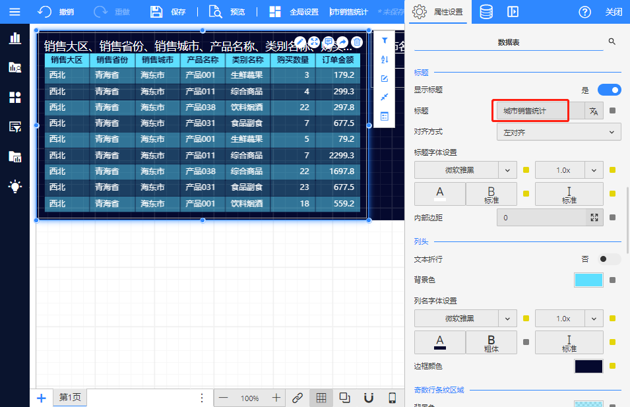Screen dimensions: 630x407
Task: Click the help question mark icon
Action: [x=584, y=12]
